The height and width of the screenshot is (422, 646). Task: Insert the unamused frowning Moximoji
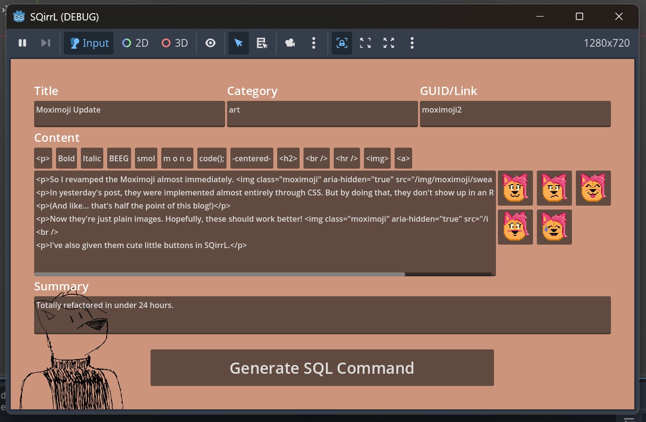[x=554, y=188]
